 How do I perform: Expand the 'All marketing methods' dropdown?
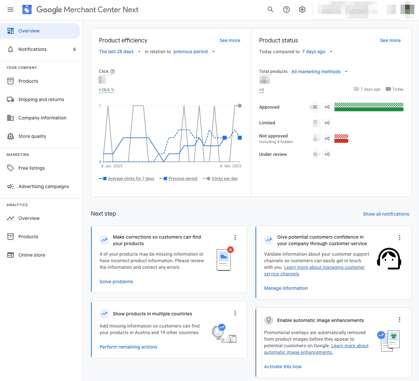(319, 72)
